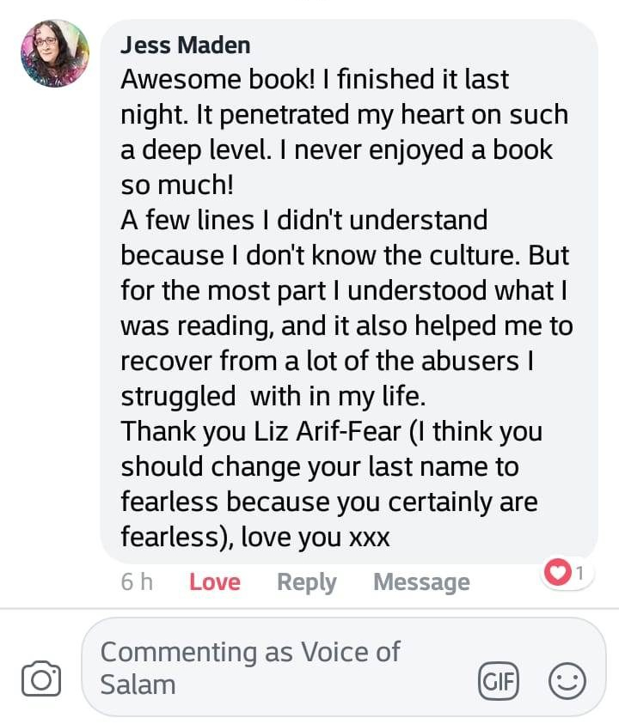
Task: Send a Message to Jess Maden
Action: (x=421, y=581)
